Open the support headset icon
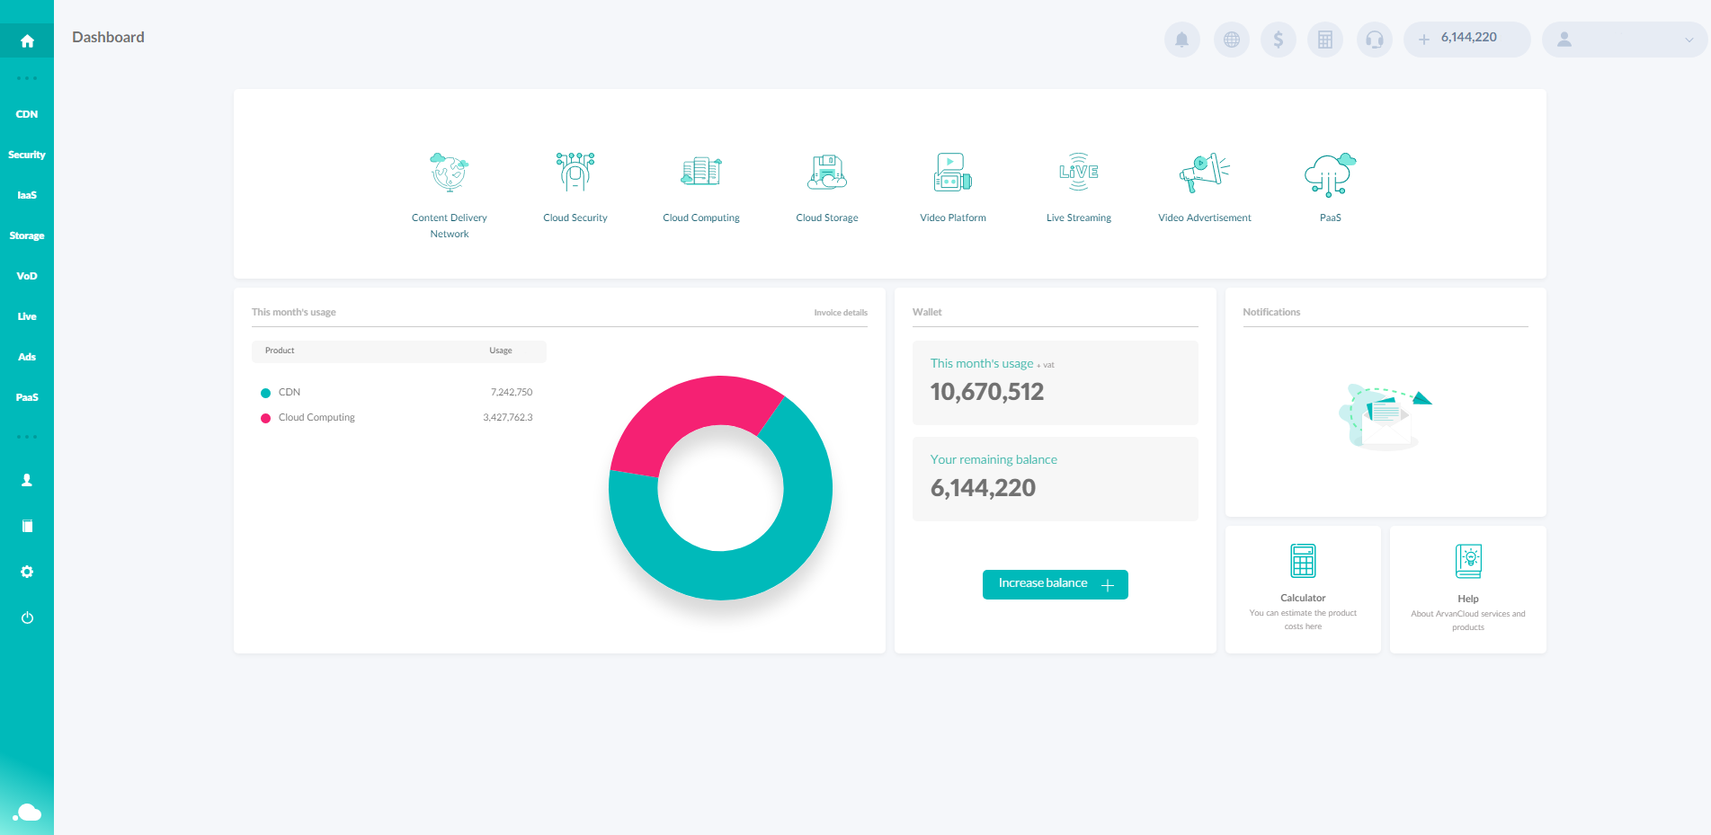Screen dimensions: 1711x835 1374,40
